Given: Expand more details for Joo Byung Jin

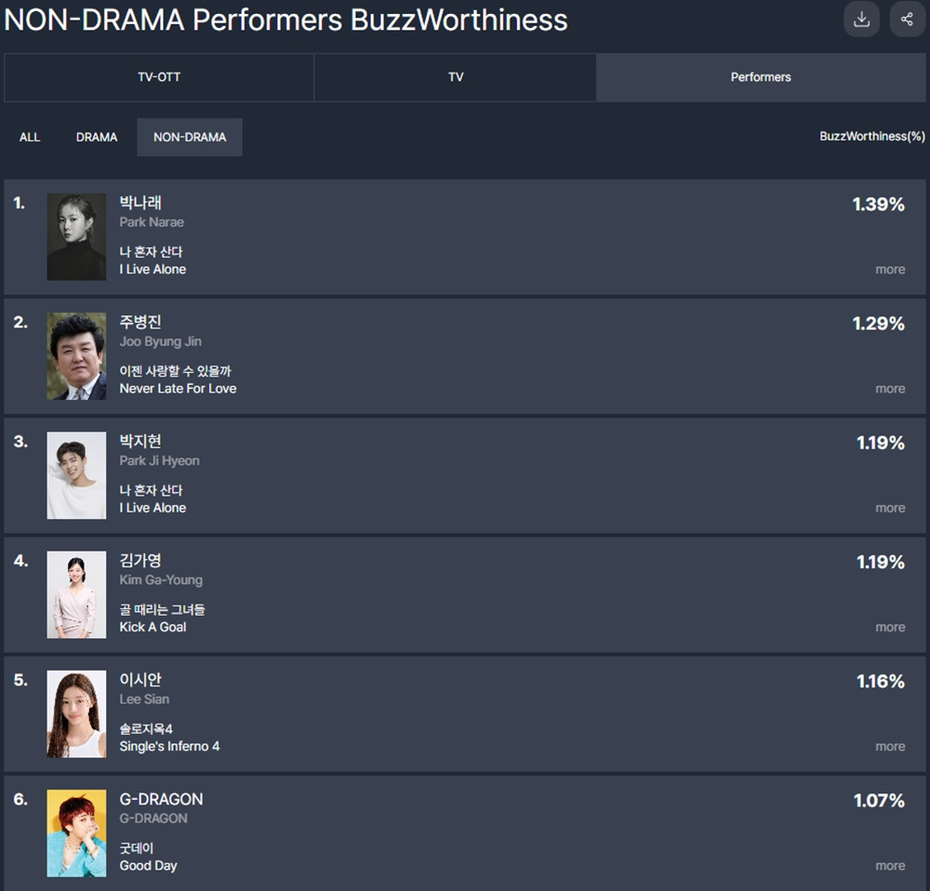Looking at the screenshot, I should 890,389.
